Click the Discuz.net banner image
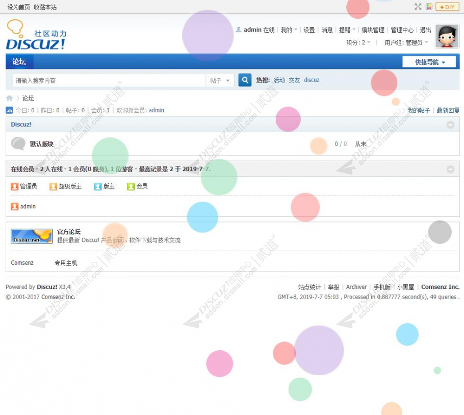Image resolution: width=464 pixels, height=415 pixels. pyautogui.click(x=32, y=236)
